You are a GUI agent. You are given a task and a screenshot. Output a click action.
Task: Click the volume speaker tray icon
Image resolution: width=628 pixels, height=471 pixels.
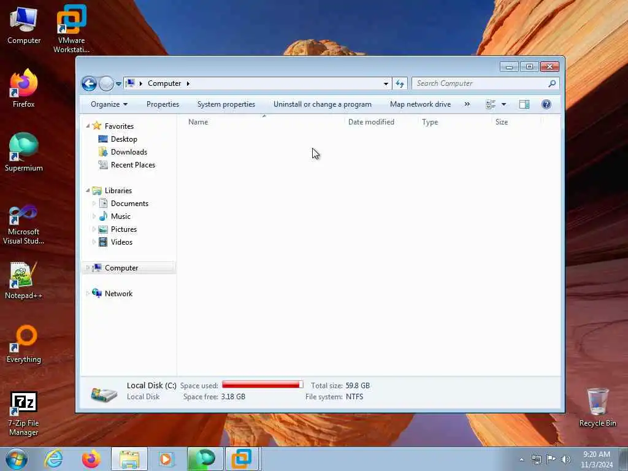[566, 459]
